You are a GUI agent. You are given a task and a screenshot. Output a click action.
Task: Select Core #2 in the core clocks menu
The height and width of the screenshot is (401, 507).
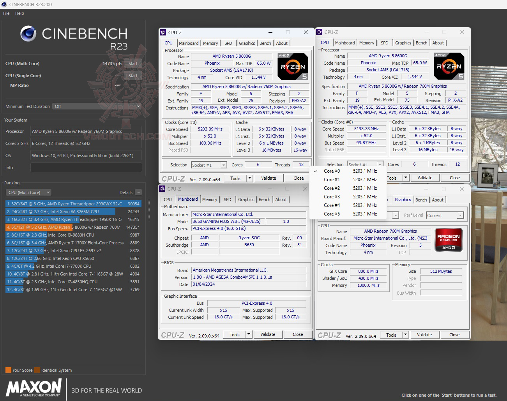(348, 188)
